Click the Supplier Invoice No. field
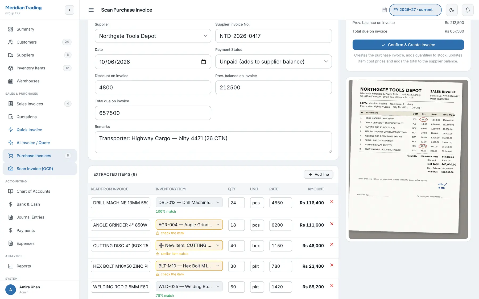 [x=273, y=36]
